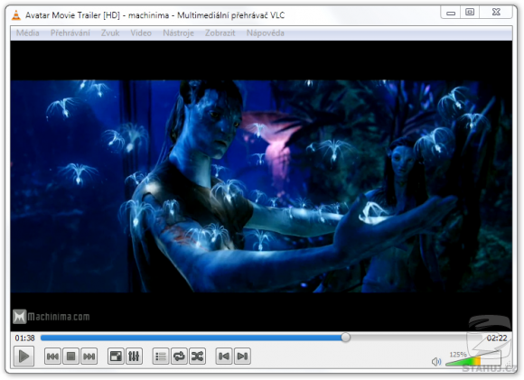Screen dimensions: 524x380
Task: Show the playlist
Action: pos(161,357)
